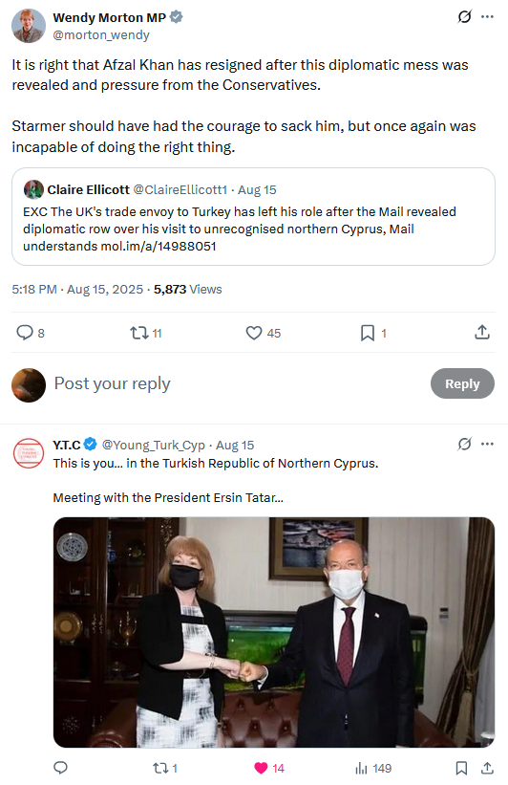This screenshot has width=508, height=785.
Task: Open the more options menu on main post
Action: tap(487, 17)
